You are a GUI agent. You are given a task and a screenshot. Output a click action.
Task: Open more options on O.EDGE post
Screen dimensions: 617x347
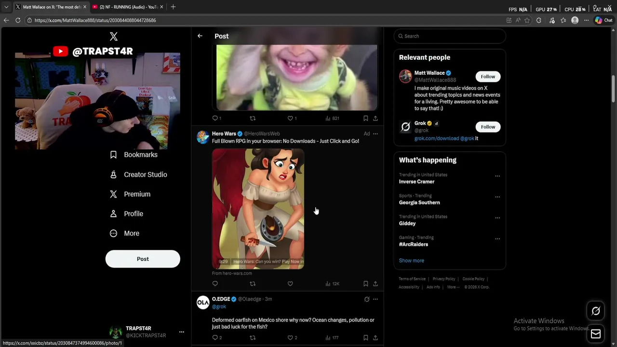(376, 299)
